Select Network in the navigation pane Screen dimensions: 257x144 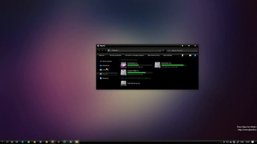tap(105, 78)
